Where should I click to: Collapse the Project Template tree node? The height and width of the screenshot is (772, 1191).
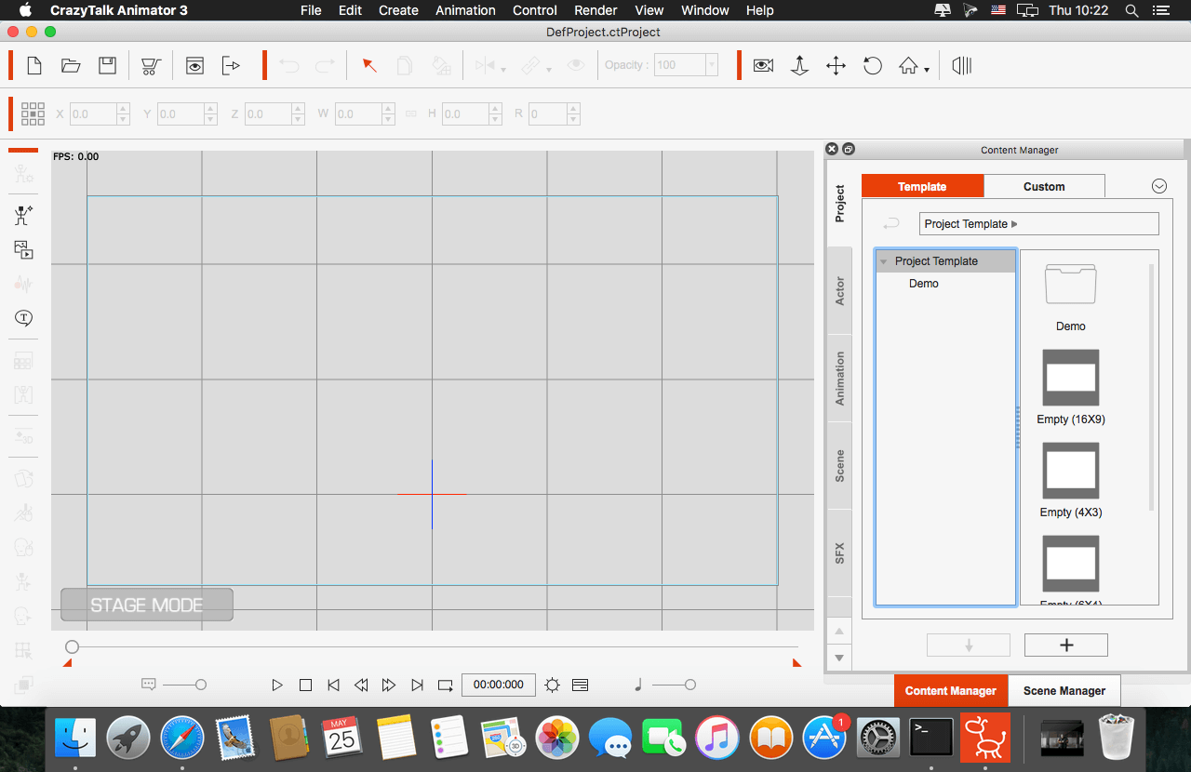pos(883,261)
